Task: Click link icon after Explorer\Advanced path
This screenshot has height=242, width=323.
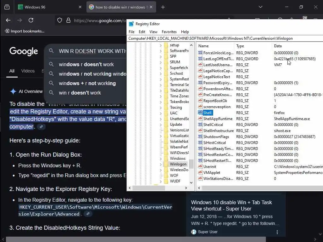Action: [88, 214]
